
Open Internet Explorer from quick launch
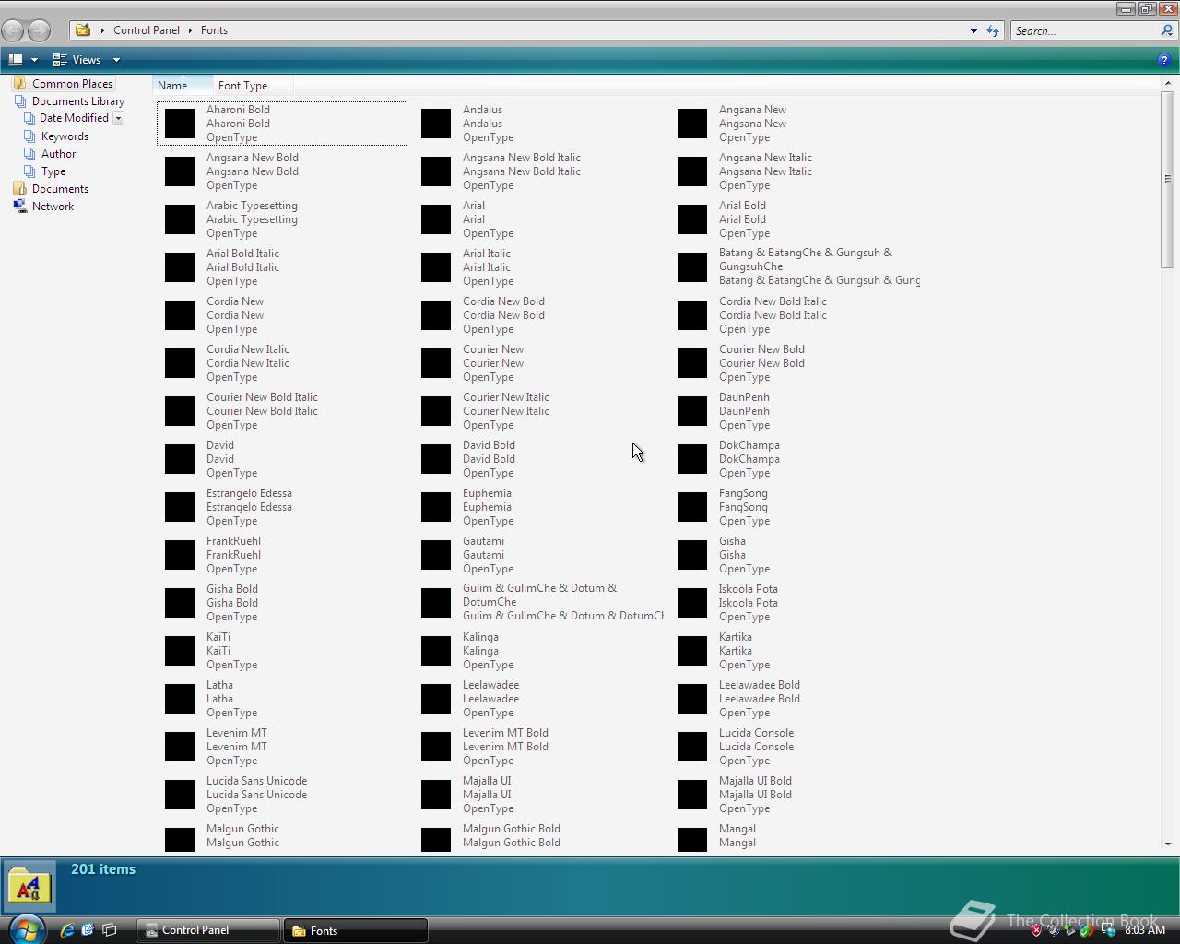pyautogui.click(x=66, y=930)
